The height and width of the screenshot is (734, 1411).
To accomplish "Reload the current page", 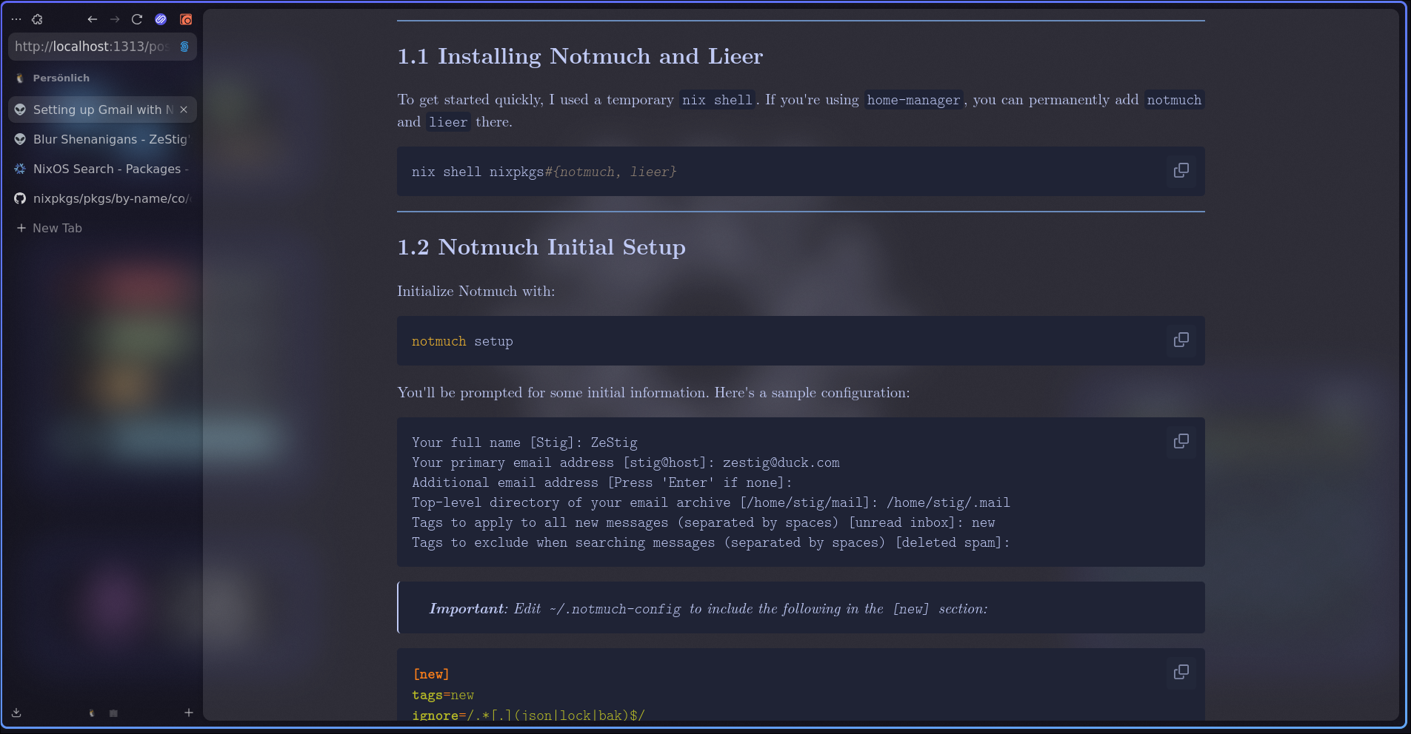I will (137, 19).
